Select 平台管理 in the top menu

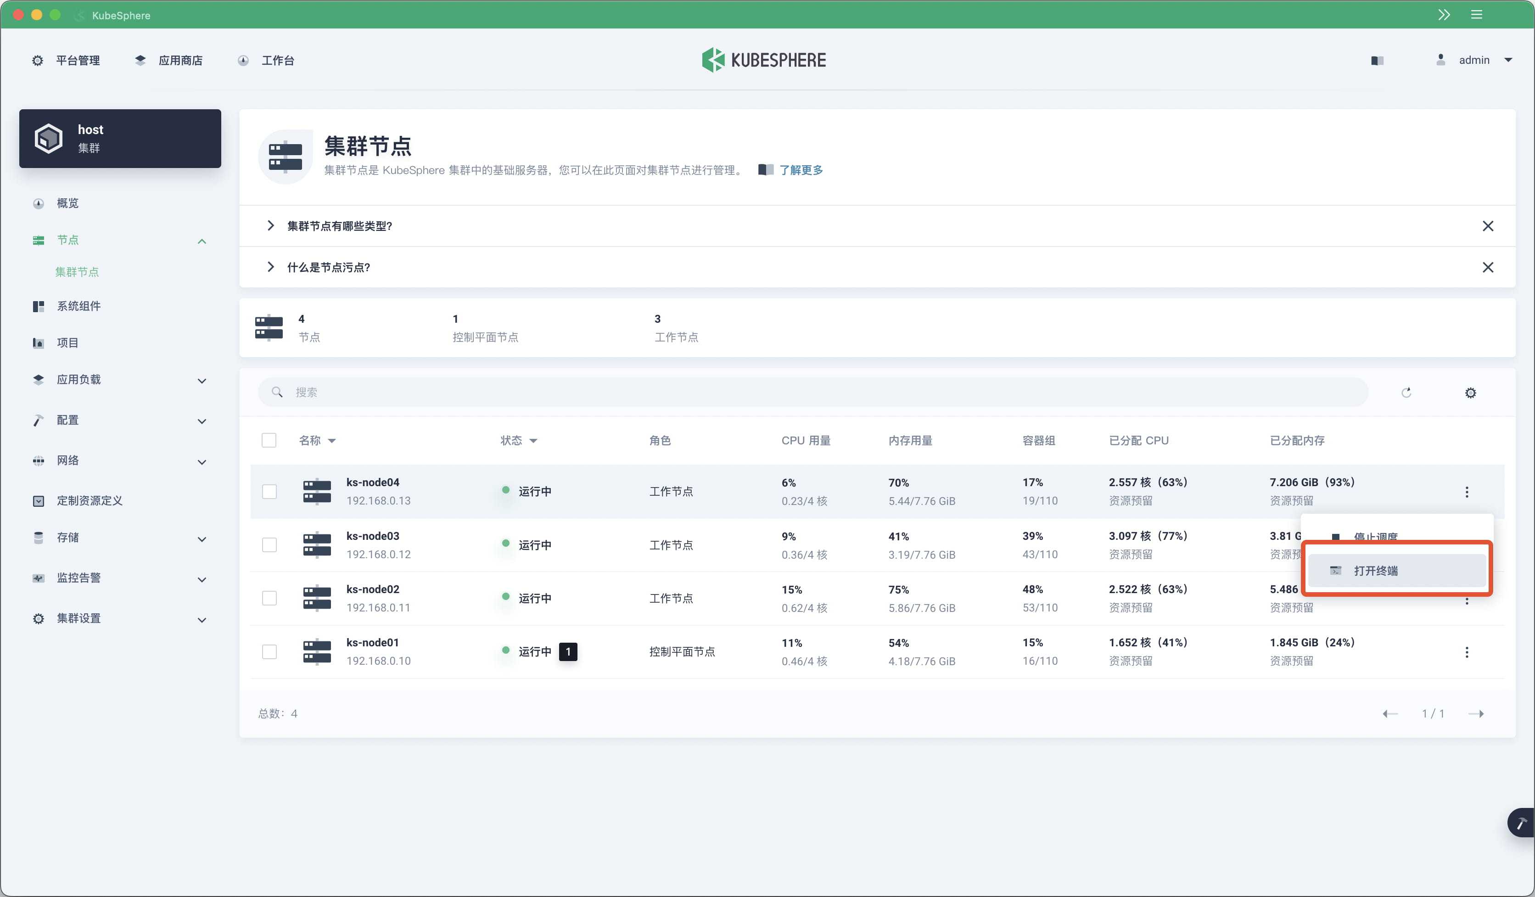78,60
